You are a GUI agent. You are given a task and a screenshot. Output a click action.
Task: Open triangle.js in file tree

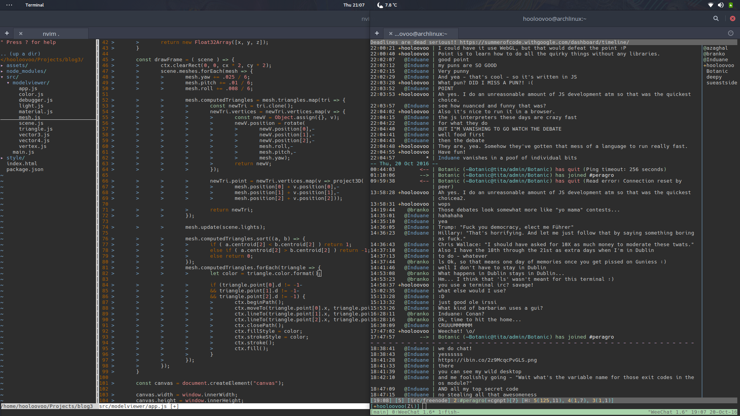point(36,129)
